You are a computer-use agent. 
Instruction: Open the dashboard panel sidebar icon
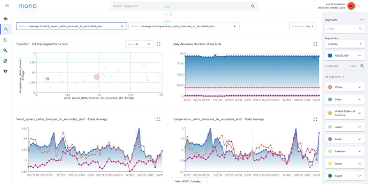[x=6, y=40]
